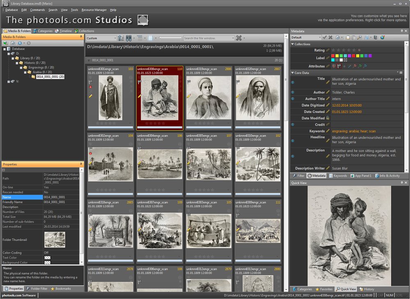Expand the V: drive node
The width and height of the screenshot is (410, 299).
(9, 82)
